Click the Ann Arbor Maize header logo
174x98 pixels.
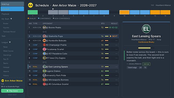[30, 5]
